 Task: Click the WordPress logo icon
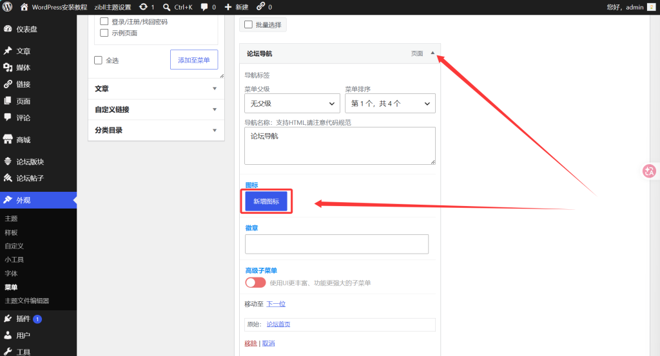[8, 7]
